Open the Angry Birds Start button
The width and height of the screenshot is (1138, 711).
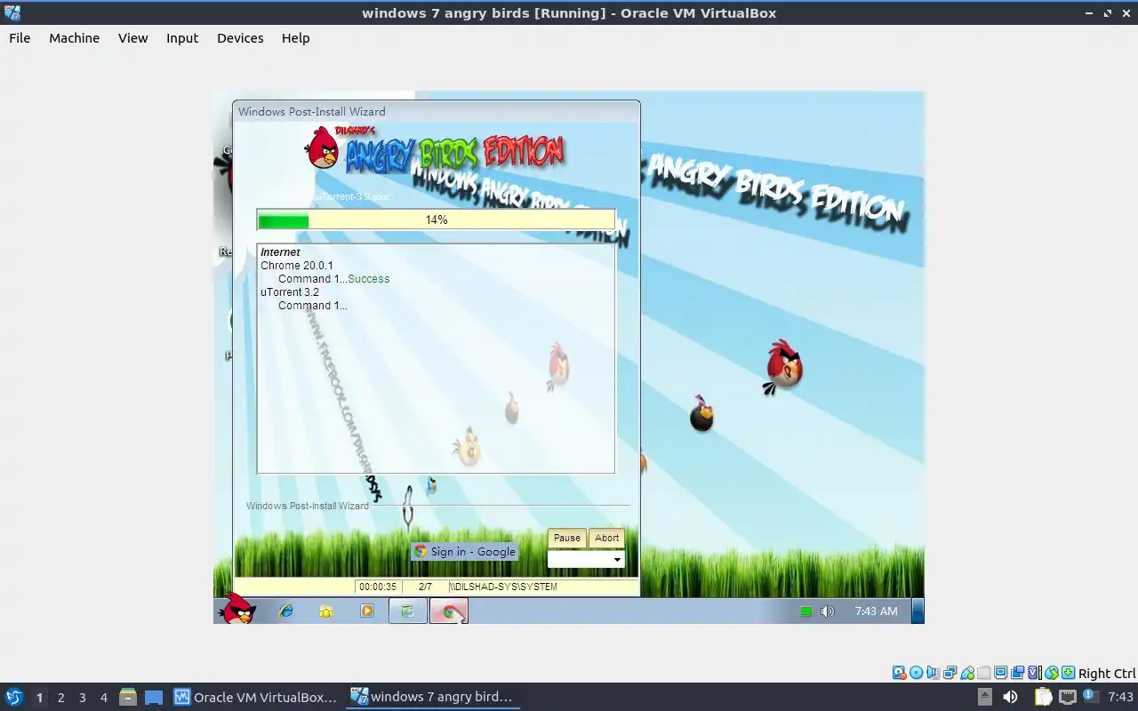tap(237, 610)
